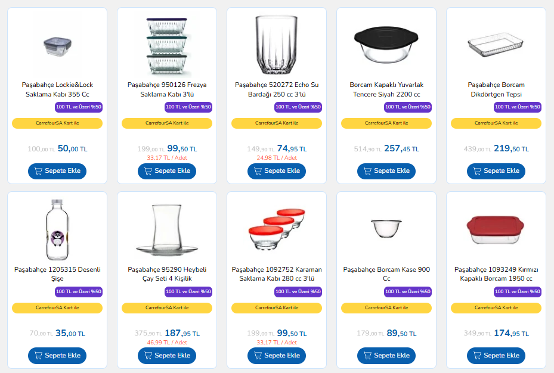Click cart icon under Heybeli Çay Seti
The image size is (554, 373).
tap(148, 356)
